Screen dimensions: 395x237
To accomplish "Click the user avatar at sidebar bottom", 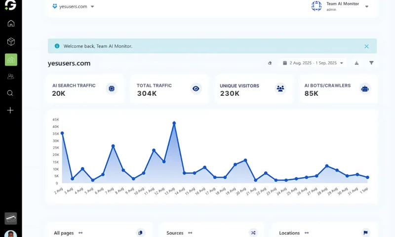I will (x=11, y=234).
